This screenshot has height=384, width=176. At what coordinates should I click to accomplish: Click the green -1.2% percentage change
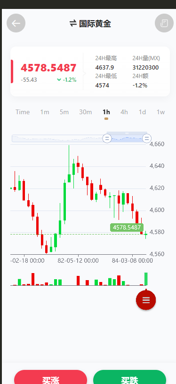point(70,80)
